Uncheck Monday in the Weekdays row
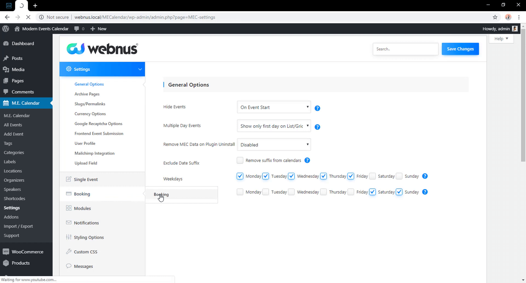This screenshot has width=526, height=283. pos(240,176)
